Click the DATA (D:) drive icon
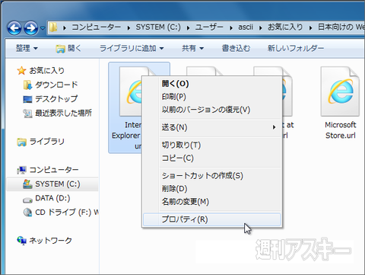This screenshot has width=365, height=275. 27,200
